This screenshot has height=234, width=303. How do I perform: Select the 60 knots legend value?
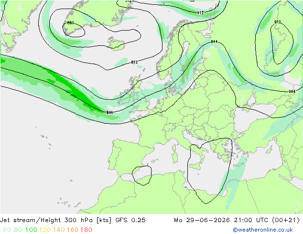pos(7,230)
